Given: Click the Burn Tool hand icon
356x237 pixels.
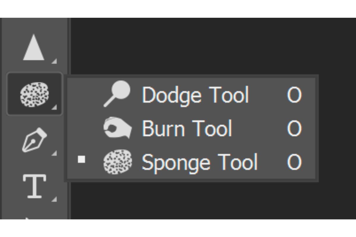Looking at the screenshot, I should [x=117, y=128].
